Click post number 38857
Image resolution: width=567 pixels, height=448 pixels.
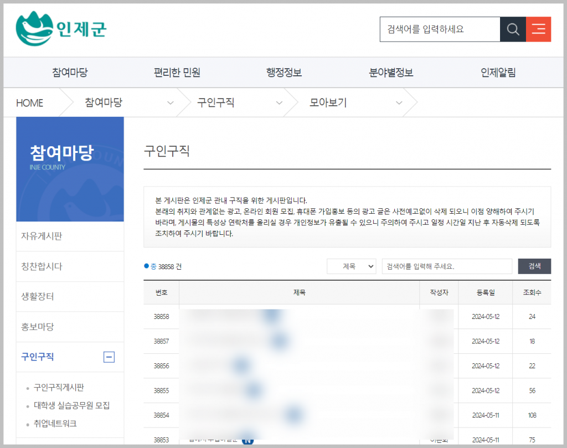(x=161, y=341)
